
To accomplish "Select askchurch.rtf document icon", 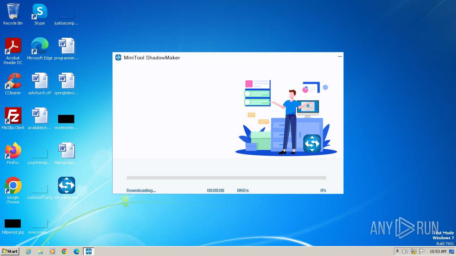I will tap(40, 84).
